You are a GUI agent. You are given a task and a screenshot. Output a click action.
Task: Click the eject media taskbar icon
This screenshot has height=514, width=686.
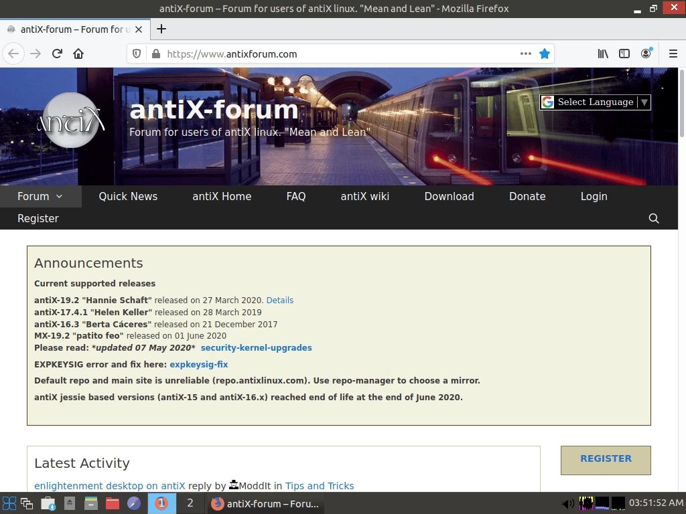point(70,503)
